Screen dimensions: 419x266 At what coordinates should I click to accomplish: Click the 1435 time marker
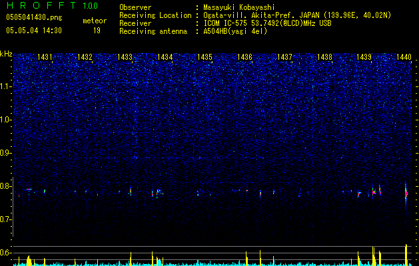(x=205, y=57)
